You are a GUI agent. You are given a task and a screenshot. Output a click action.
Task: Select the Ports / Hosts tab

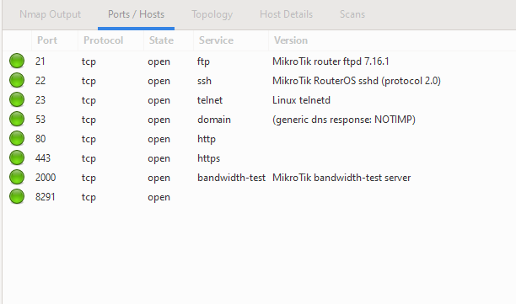136,14
